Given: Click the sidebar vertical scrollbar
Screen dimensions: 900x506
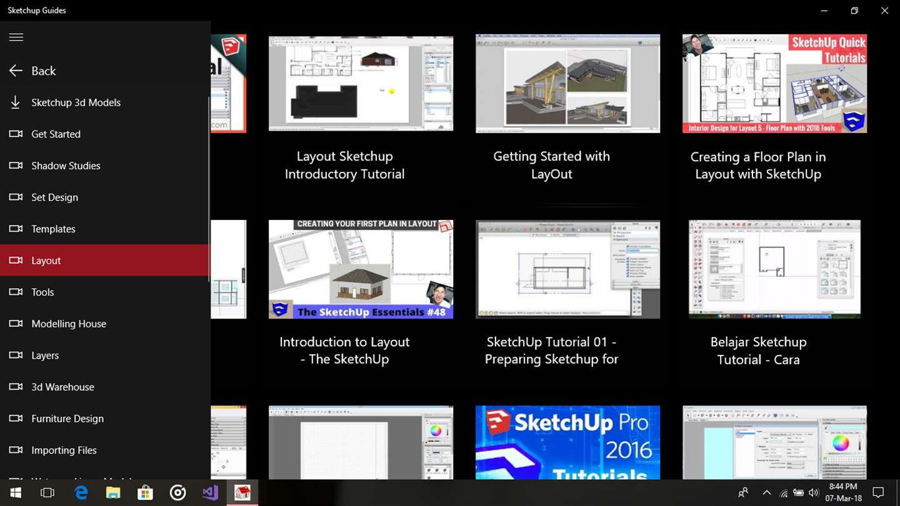Looking at the screenshot, I should [x=210, y=189].
